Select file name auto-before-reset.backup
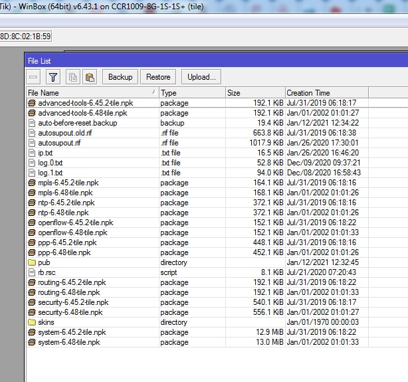The width and height of the screenshot is (408, 382). (78, 123)
